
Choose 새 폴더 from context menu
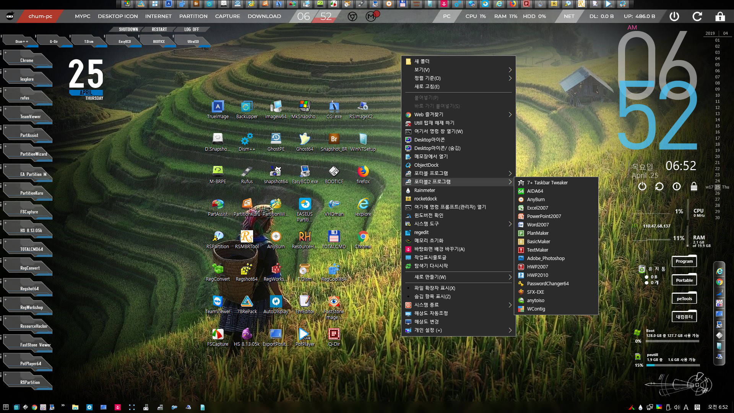(458, 61)
